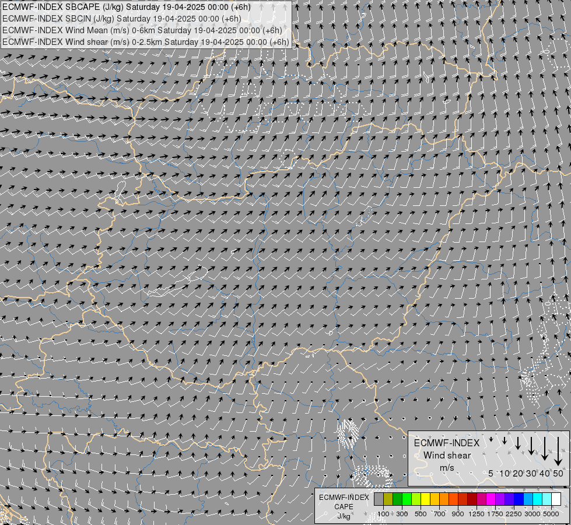The width and height of the screenshot is (571, 525).
Task: Click the 900 tick label on CAPE scale
Action: (x=458, y=514)
